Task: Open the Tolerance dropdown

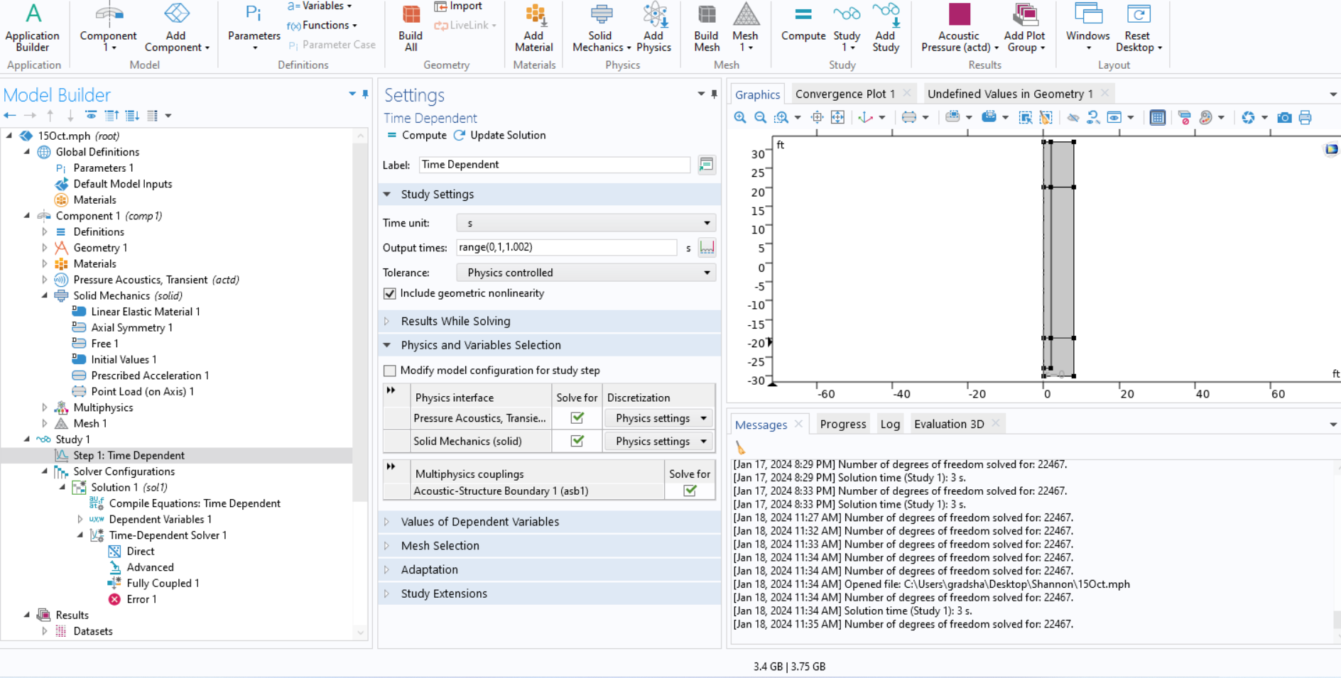Action: pyautogui.click(x=586, y=273)
